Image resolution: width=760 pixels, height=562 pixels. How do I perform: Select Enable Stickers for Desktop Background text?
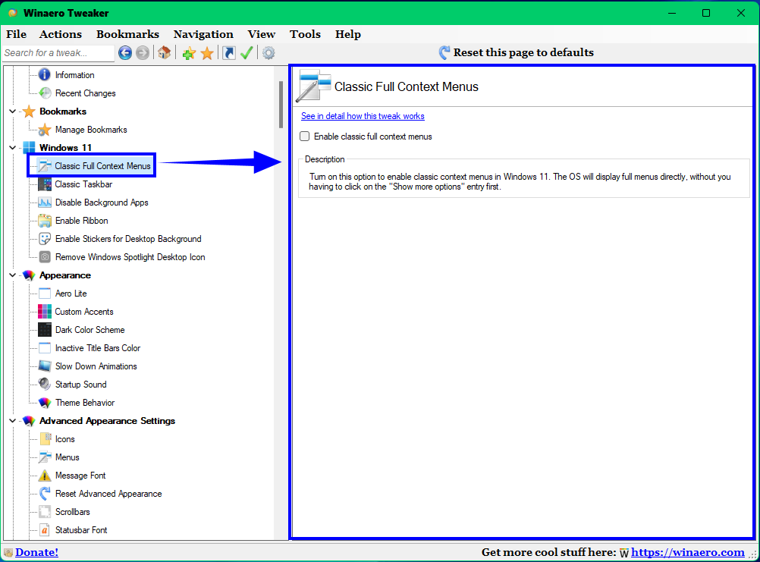point(128,239)
